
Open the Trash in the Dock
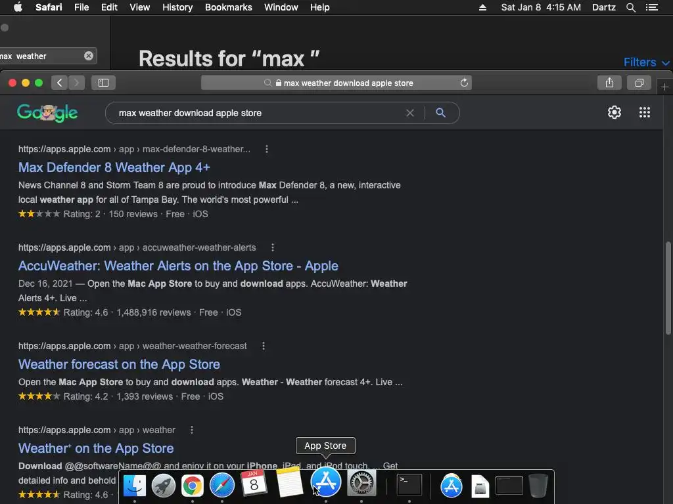pos(538,486)
